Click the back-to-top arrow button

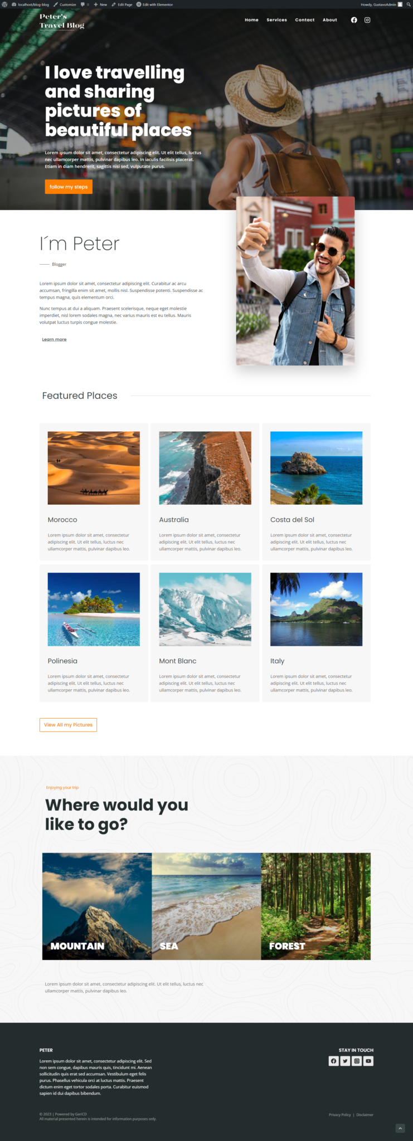pos(400,1128)
